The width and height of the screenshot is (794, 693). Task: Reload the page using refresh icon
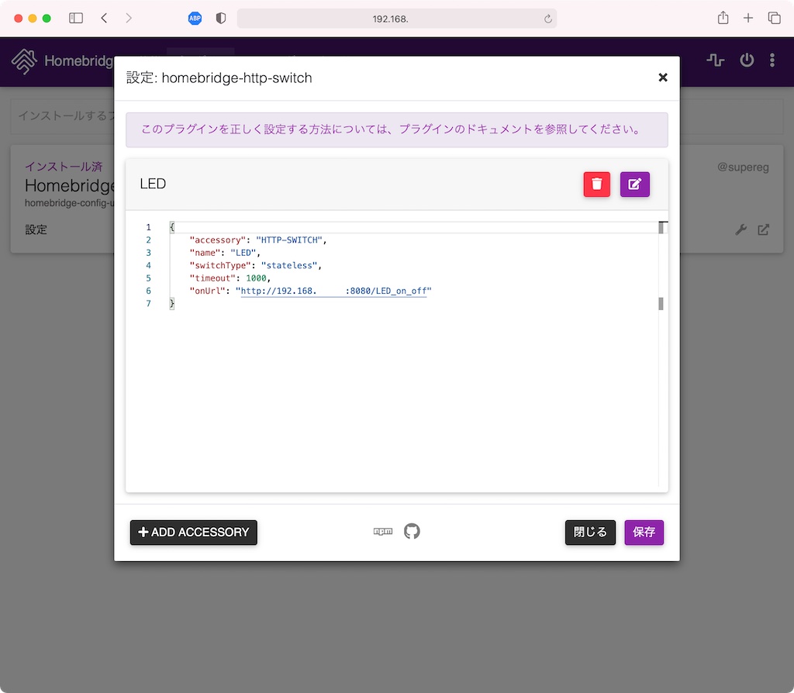pyautogui.click(x=548, y=19)
